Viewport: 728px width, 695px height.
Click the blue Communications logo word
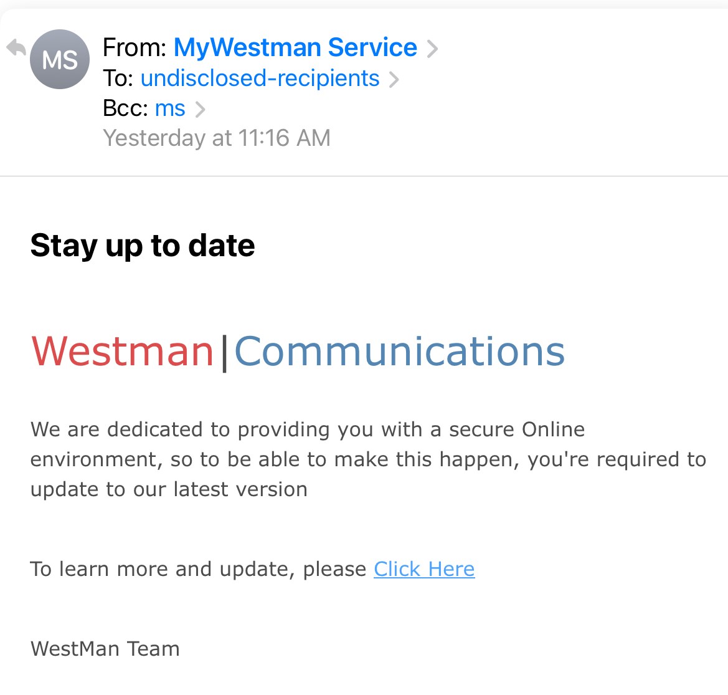(x=399, y=351)
